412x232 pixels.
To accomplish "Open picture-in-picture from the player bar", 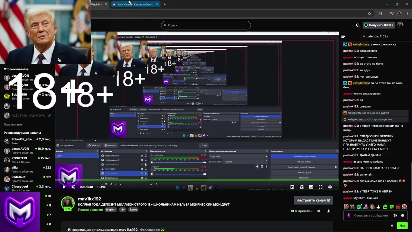I will 292,187.
